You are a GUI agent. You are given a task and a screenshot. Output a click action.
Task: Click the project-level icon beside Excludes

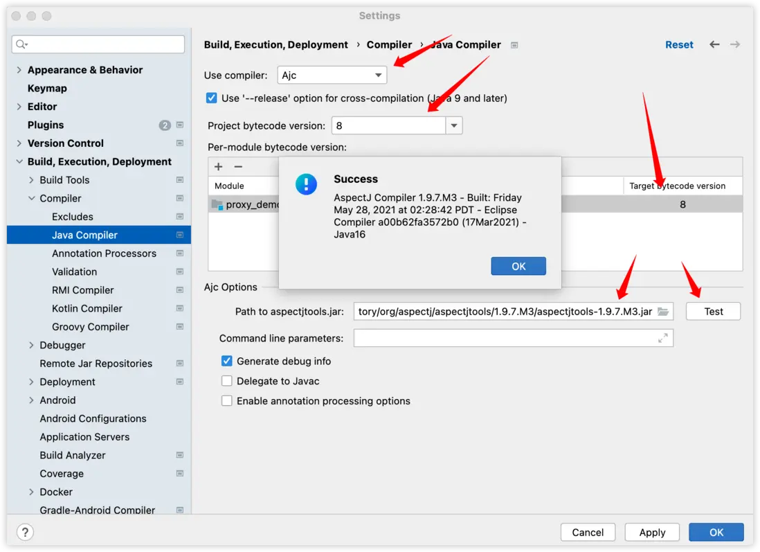180,217
